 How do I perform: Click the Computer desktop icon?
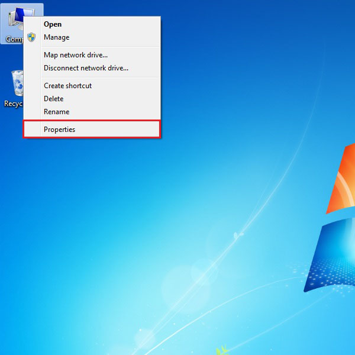(12, 24)
